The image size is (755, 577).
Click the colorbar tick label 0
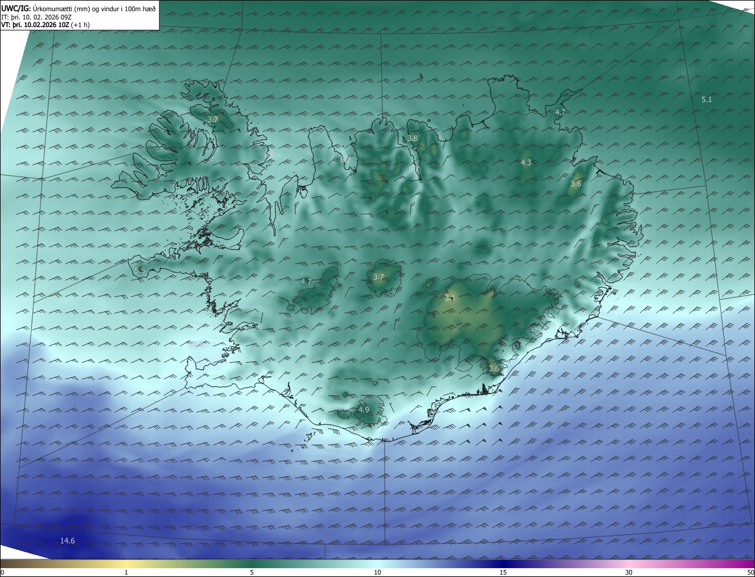tap(2, 572)
